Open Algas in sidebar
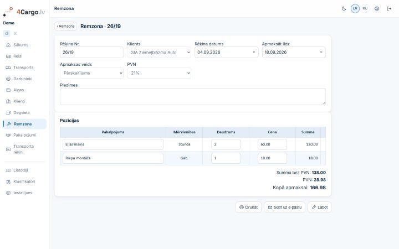Viewport: 399px width, 249px height. click(x=25, y=90)
